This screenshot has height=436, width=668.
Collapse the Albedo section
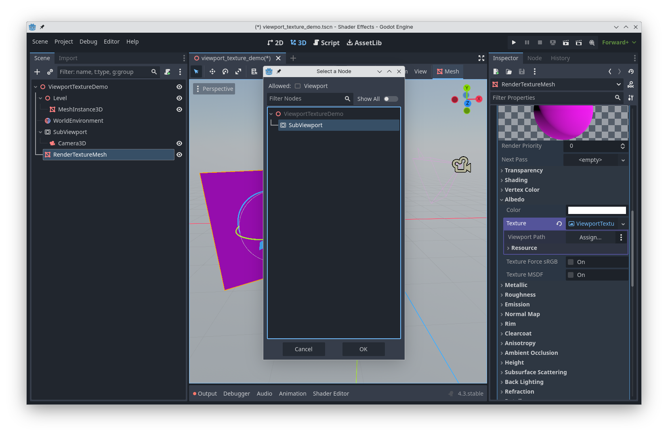(514, 199)
